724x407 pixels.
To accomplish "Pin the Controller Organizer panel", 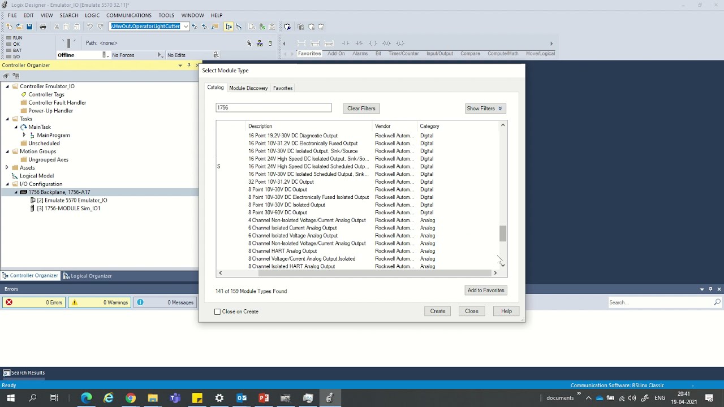I will coord(189,65).
